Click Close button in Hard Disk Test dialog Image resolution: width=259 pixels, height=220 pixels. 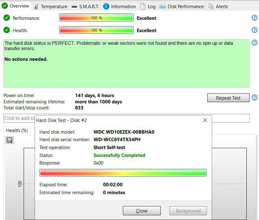point(141,211)
